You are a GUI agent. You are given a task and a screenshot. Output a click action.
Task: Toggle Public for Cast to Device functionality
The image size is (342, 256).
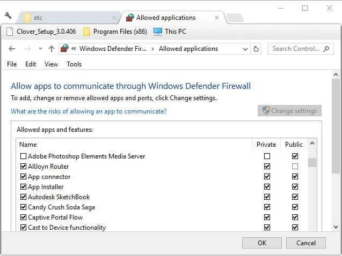pos(295,227)
